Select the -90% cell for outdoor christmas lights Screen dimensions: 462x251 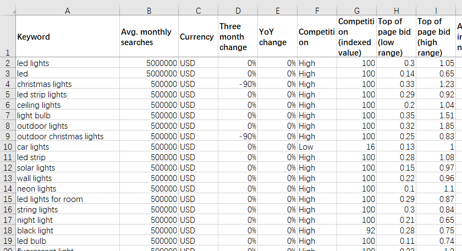237,137
